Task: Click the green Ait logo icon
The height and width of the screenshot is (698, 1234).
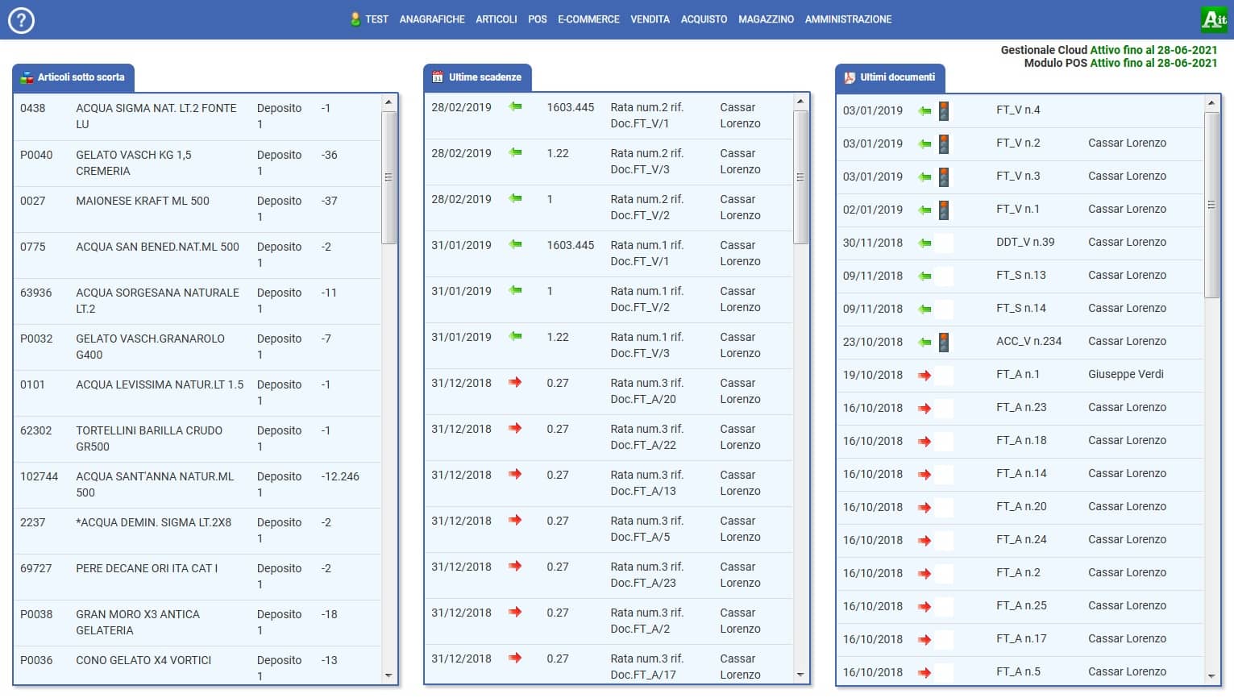Action: click(1213, 19)
